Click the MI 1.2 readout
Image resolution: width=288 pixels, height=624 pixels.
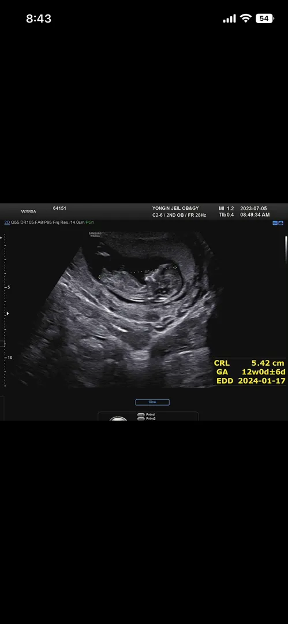[x=226, y=208]
